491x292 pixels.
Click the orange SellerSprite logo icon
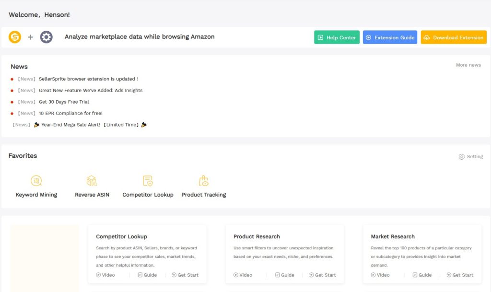(x=15, y=37)
